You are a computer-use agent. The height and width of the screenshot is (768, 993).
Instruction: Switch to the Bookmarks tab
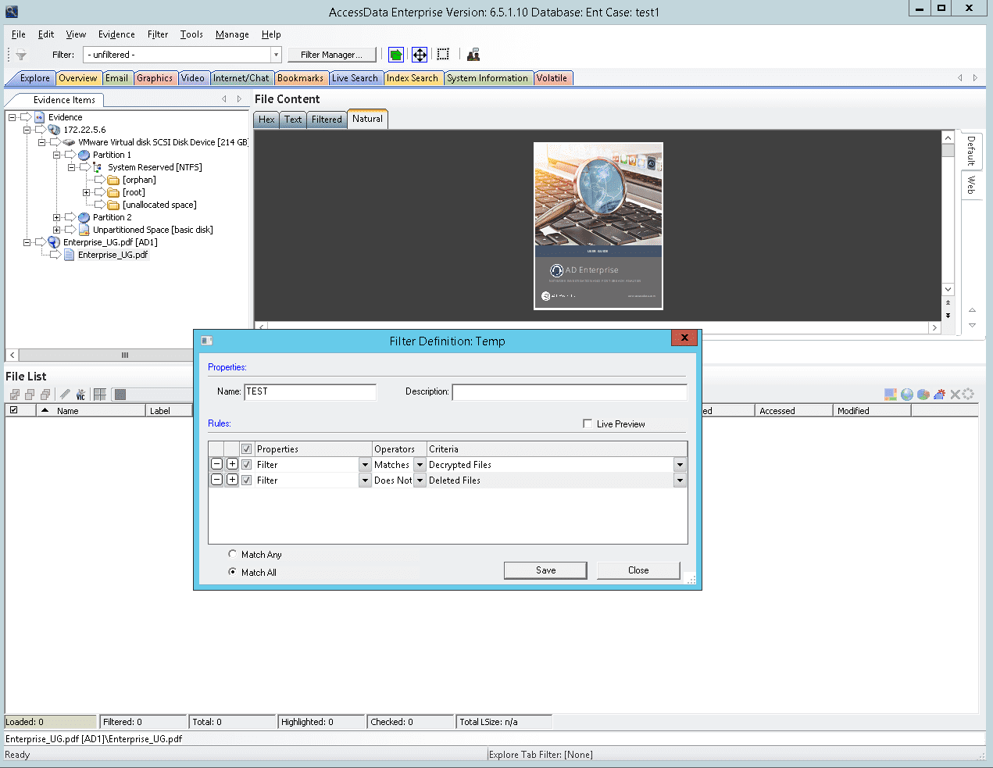click(x=300, y=78)
